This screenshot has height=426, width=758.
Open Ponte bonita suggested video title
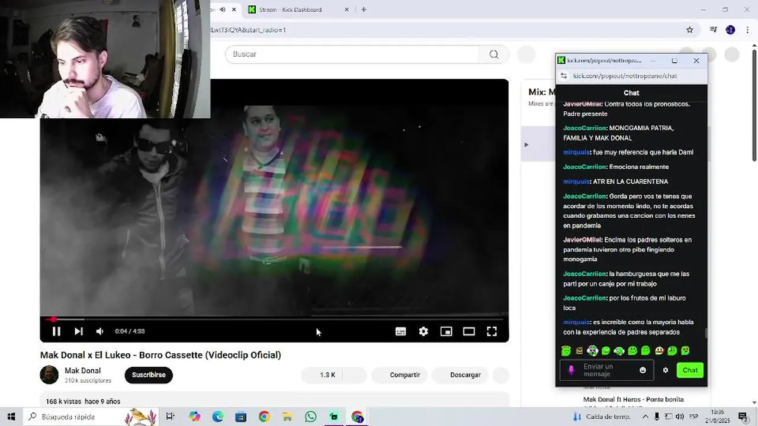pyautogui.click(x=633, y=399)
